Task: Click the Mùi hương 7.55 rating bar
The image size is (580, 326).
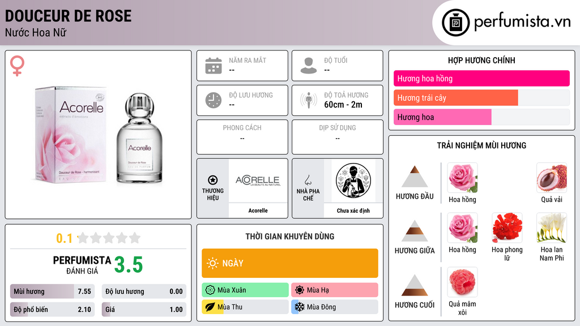Action: pos(52,291)
